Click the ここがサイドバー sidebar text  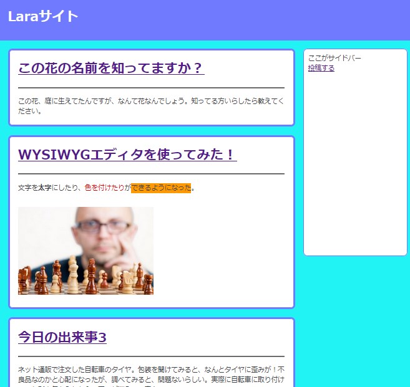334,58
